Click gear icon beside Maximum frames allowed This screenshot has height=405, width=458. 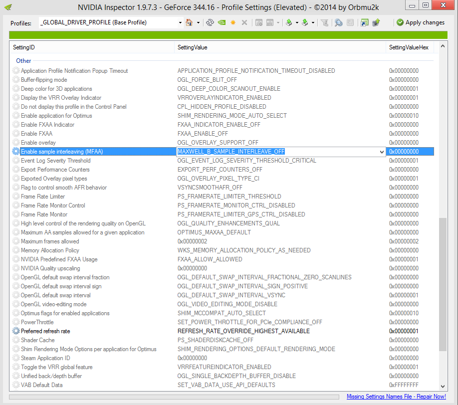coord(16,241)
